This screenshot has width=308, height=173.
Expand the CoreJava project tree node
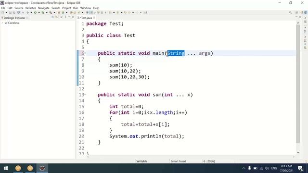(2, 23)
